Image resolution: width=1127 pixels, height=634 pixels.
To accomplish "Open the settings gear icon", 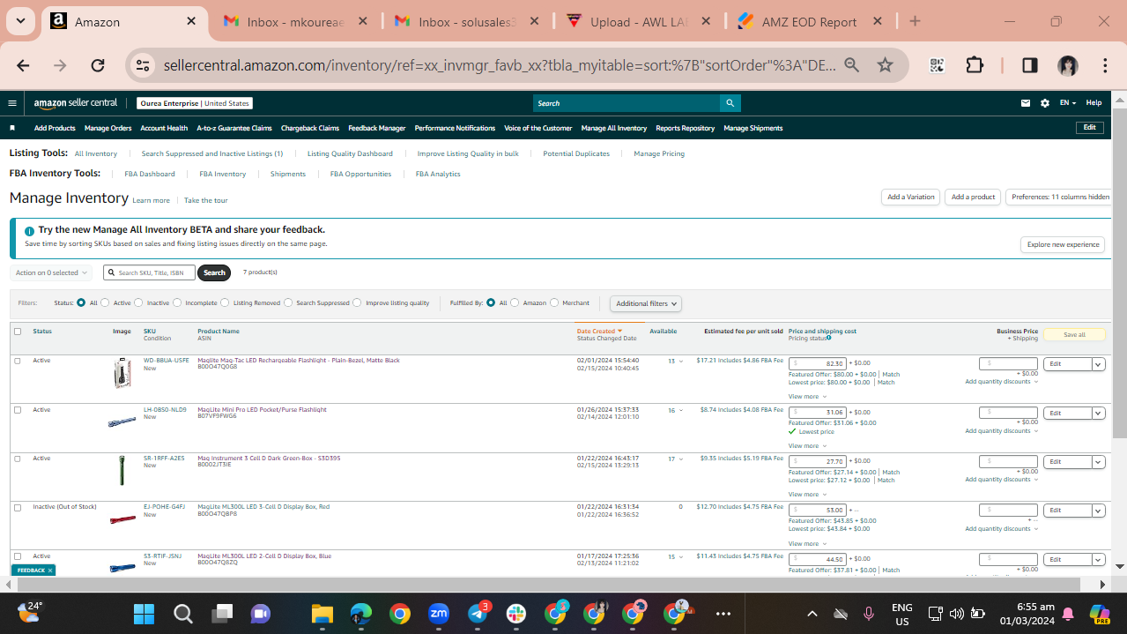I will click(1045, 103).
